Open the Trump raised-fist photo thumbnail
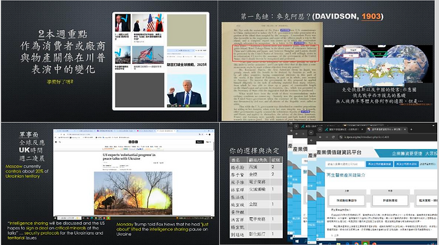Screen dimensions: 439x245 (x=187, y=91)
